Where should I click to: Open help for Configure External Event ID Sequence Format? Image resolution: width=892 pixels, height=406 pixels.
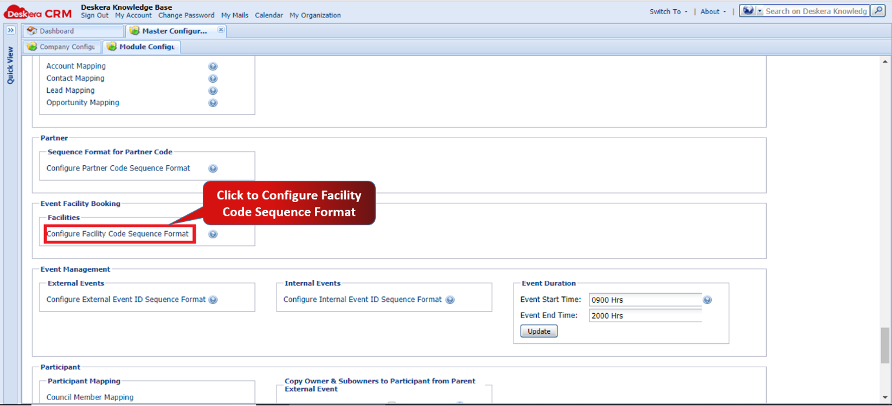click(x=213, y=299)
